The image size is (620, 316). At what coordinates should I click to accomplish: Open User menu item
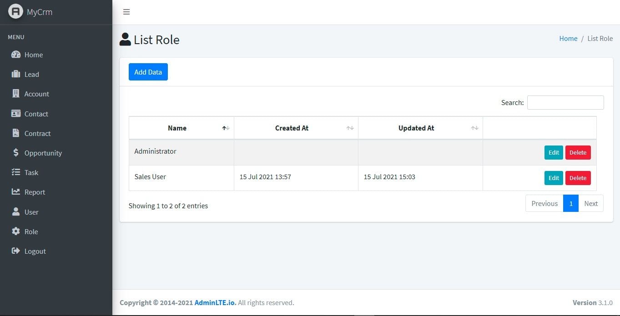(56, 212)
